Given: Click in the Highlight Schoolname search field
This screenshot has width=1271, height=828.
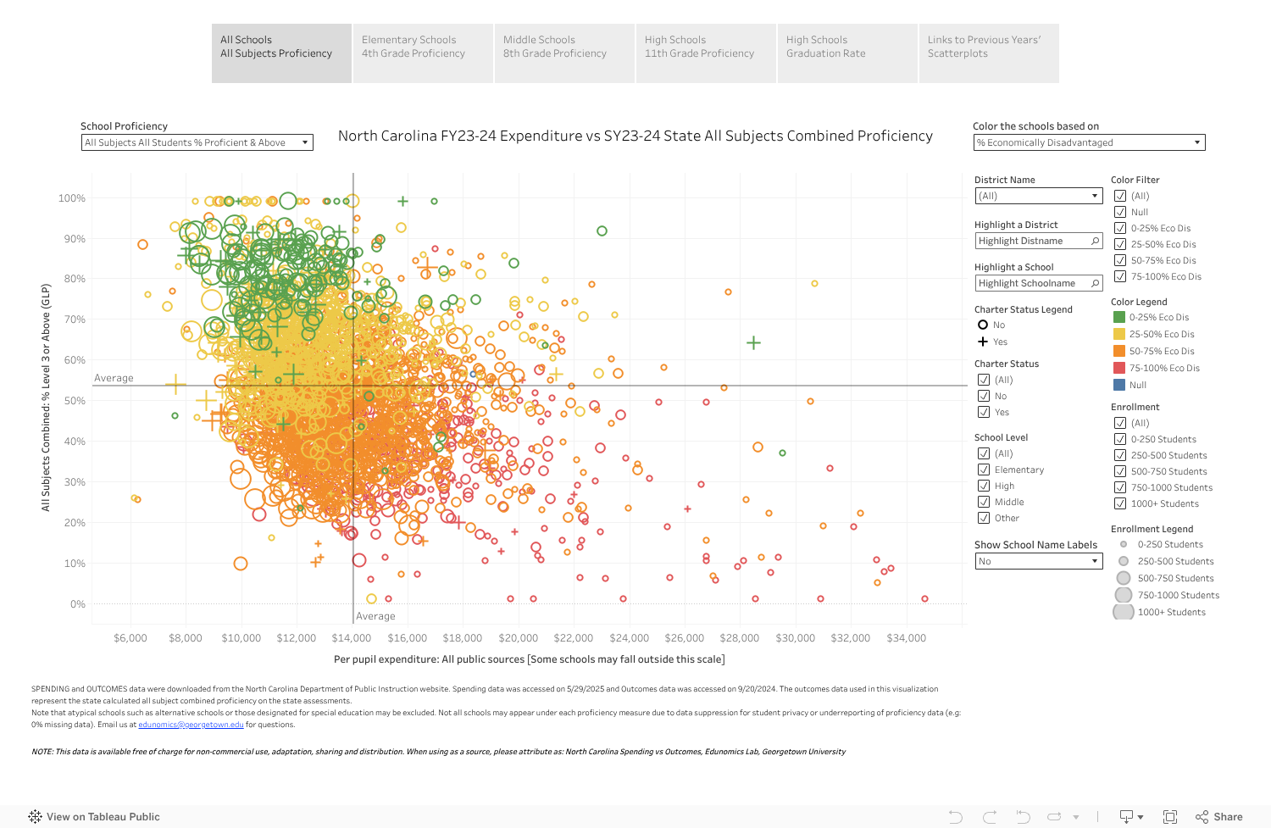Looking at the screenshot, I should tap(1030, 284).
